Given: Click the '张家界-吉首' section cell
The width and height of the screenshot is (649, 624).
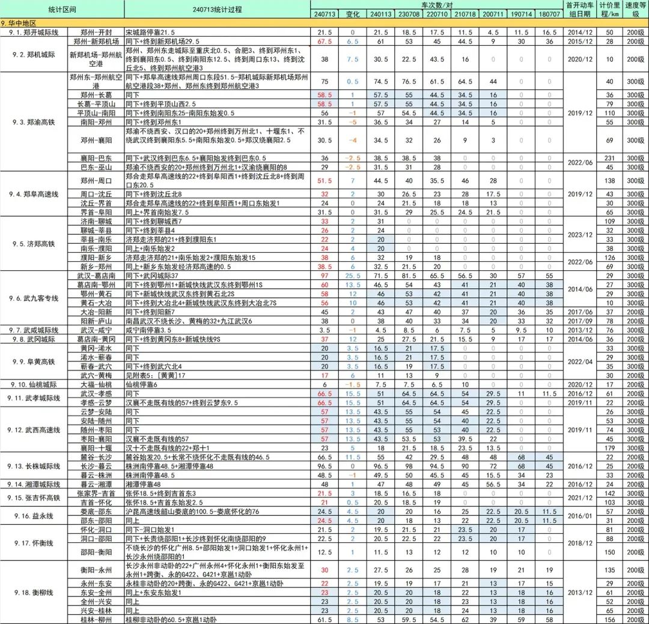Looking at the screenshot, I should [96, 493].
